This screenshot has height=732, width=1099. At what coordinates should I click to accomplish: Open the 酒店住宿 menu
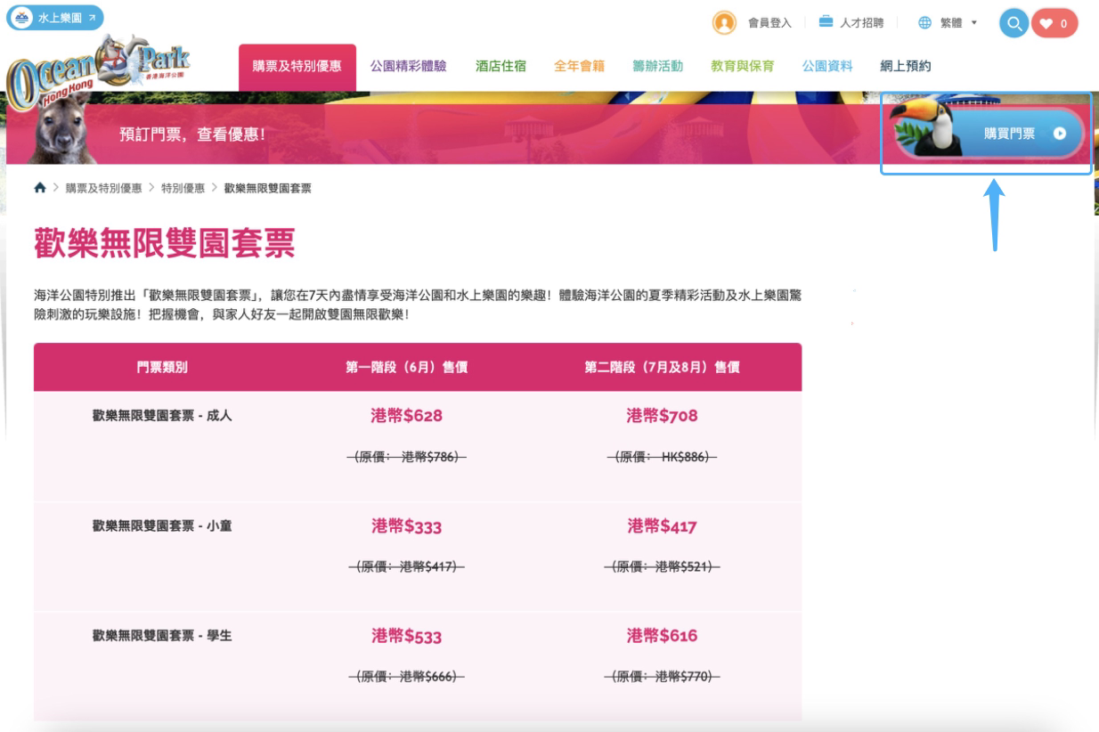[x=501, y=67]
